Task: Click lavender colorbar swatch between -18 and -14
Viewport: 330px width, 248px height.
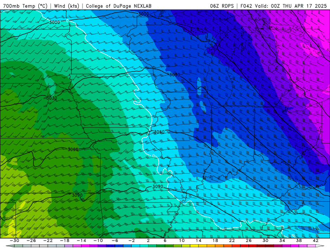Action: (x=69, y=246)
